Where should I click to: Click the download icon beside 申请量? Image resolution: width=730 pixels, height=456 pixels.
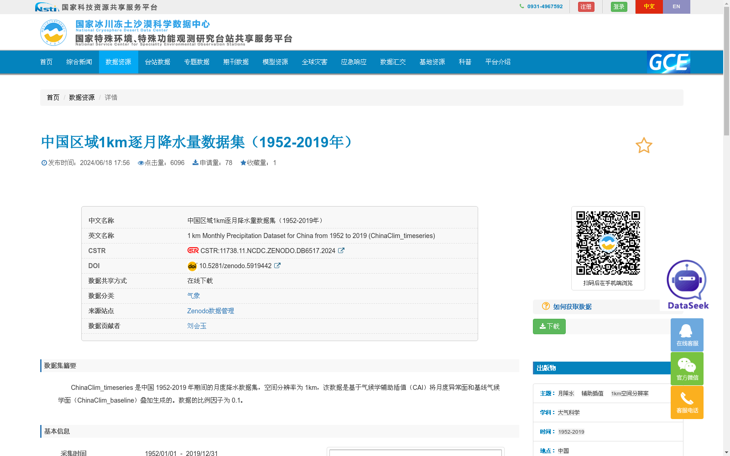point(195,163)
